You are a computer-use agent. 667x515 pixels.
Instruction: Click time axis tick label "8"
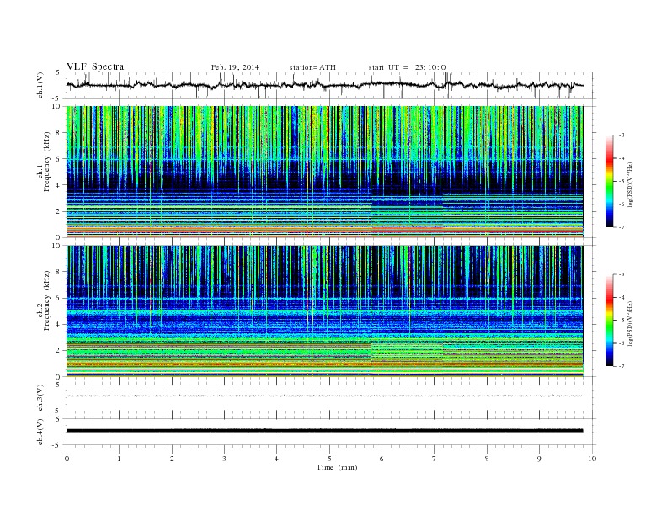[x=487, y=459]
